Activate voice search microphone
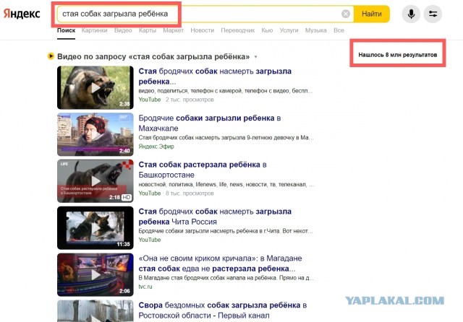Image resolution: width=463 pixels, height=322 pixels. tap(411, 14)
